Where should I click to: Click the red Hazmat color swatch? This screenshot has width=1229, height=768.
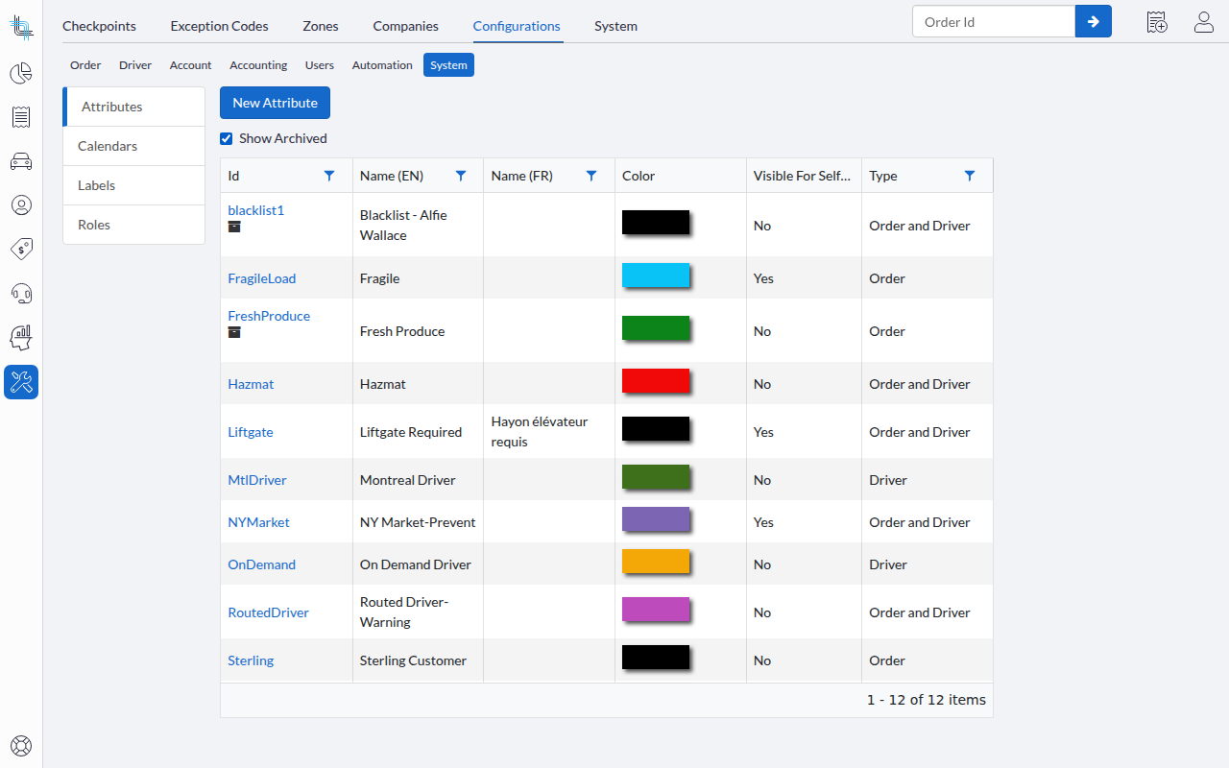coord(656,381)
